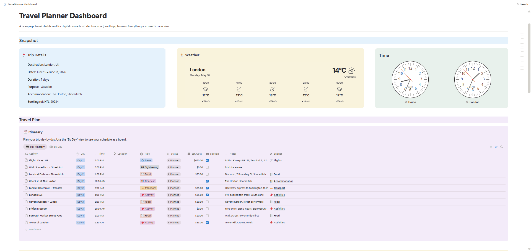This screenshot has width=531, height=251.
Task: Click the page icon for Walk Shoreditch row
Action: [x=26, y=167]
